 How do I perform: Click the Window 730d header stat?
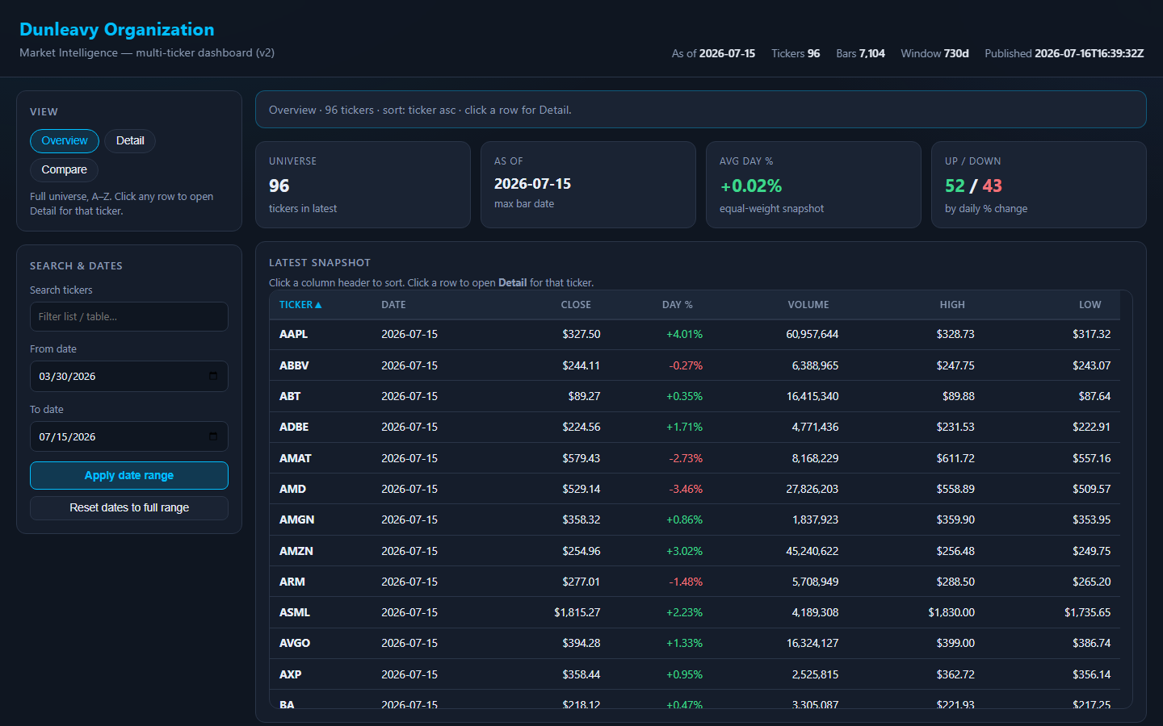tap(934, 53)
